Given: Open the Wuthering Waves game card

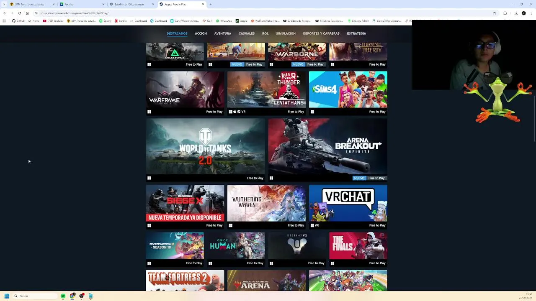Looking at the screenshot, I should pos(266,207).
